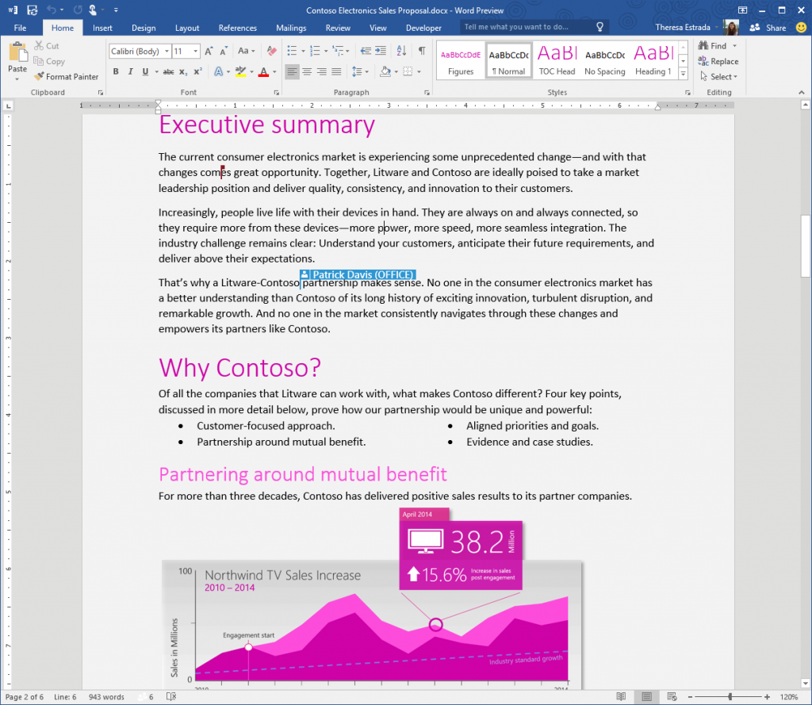Select the Shading paint bucket icon
The width and height of the screenshot is (812, 705).
[385, 71]
